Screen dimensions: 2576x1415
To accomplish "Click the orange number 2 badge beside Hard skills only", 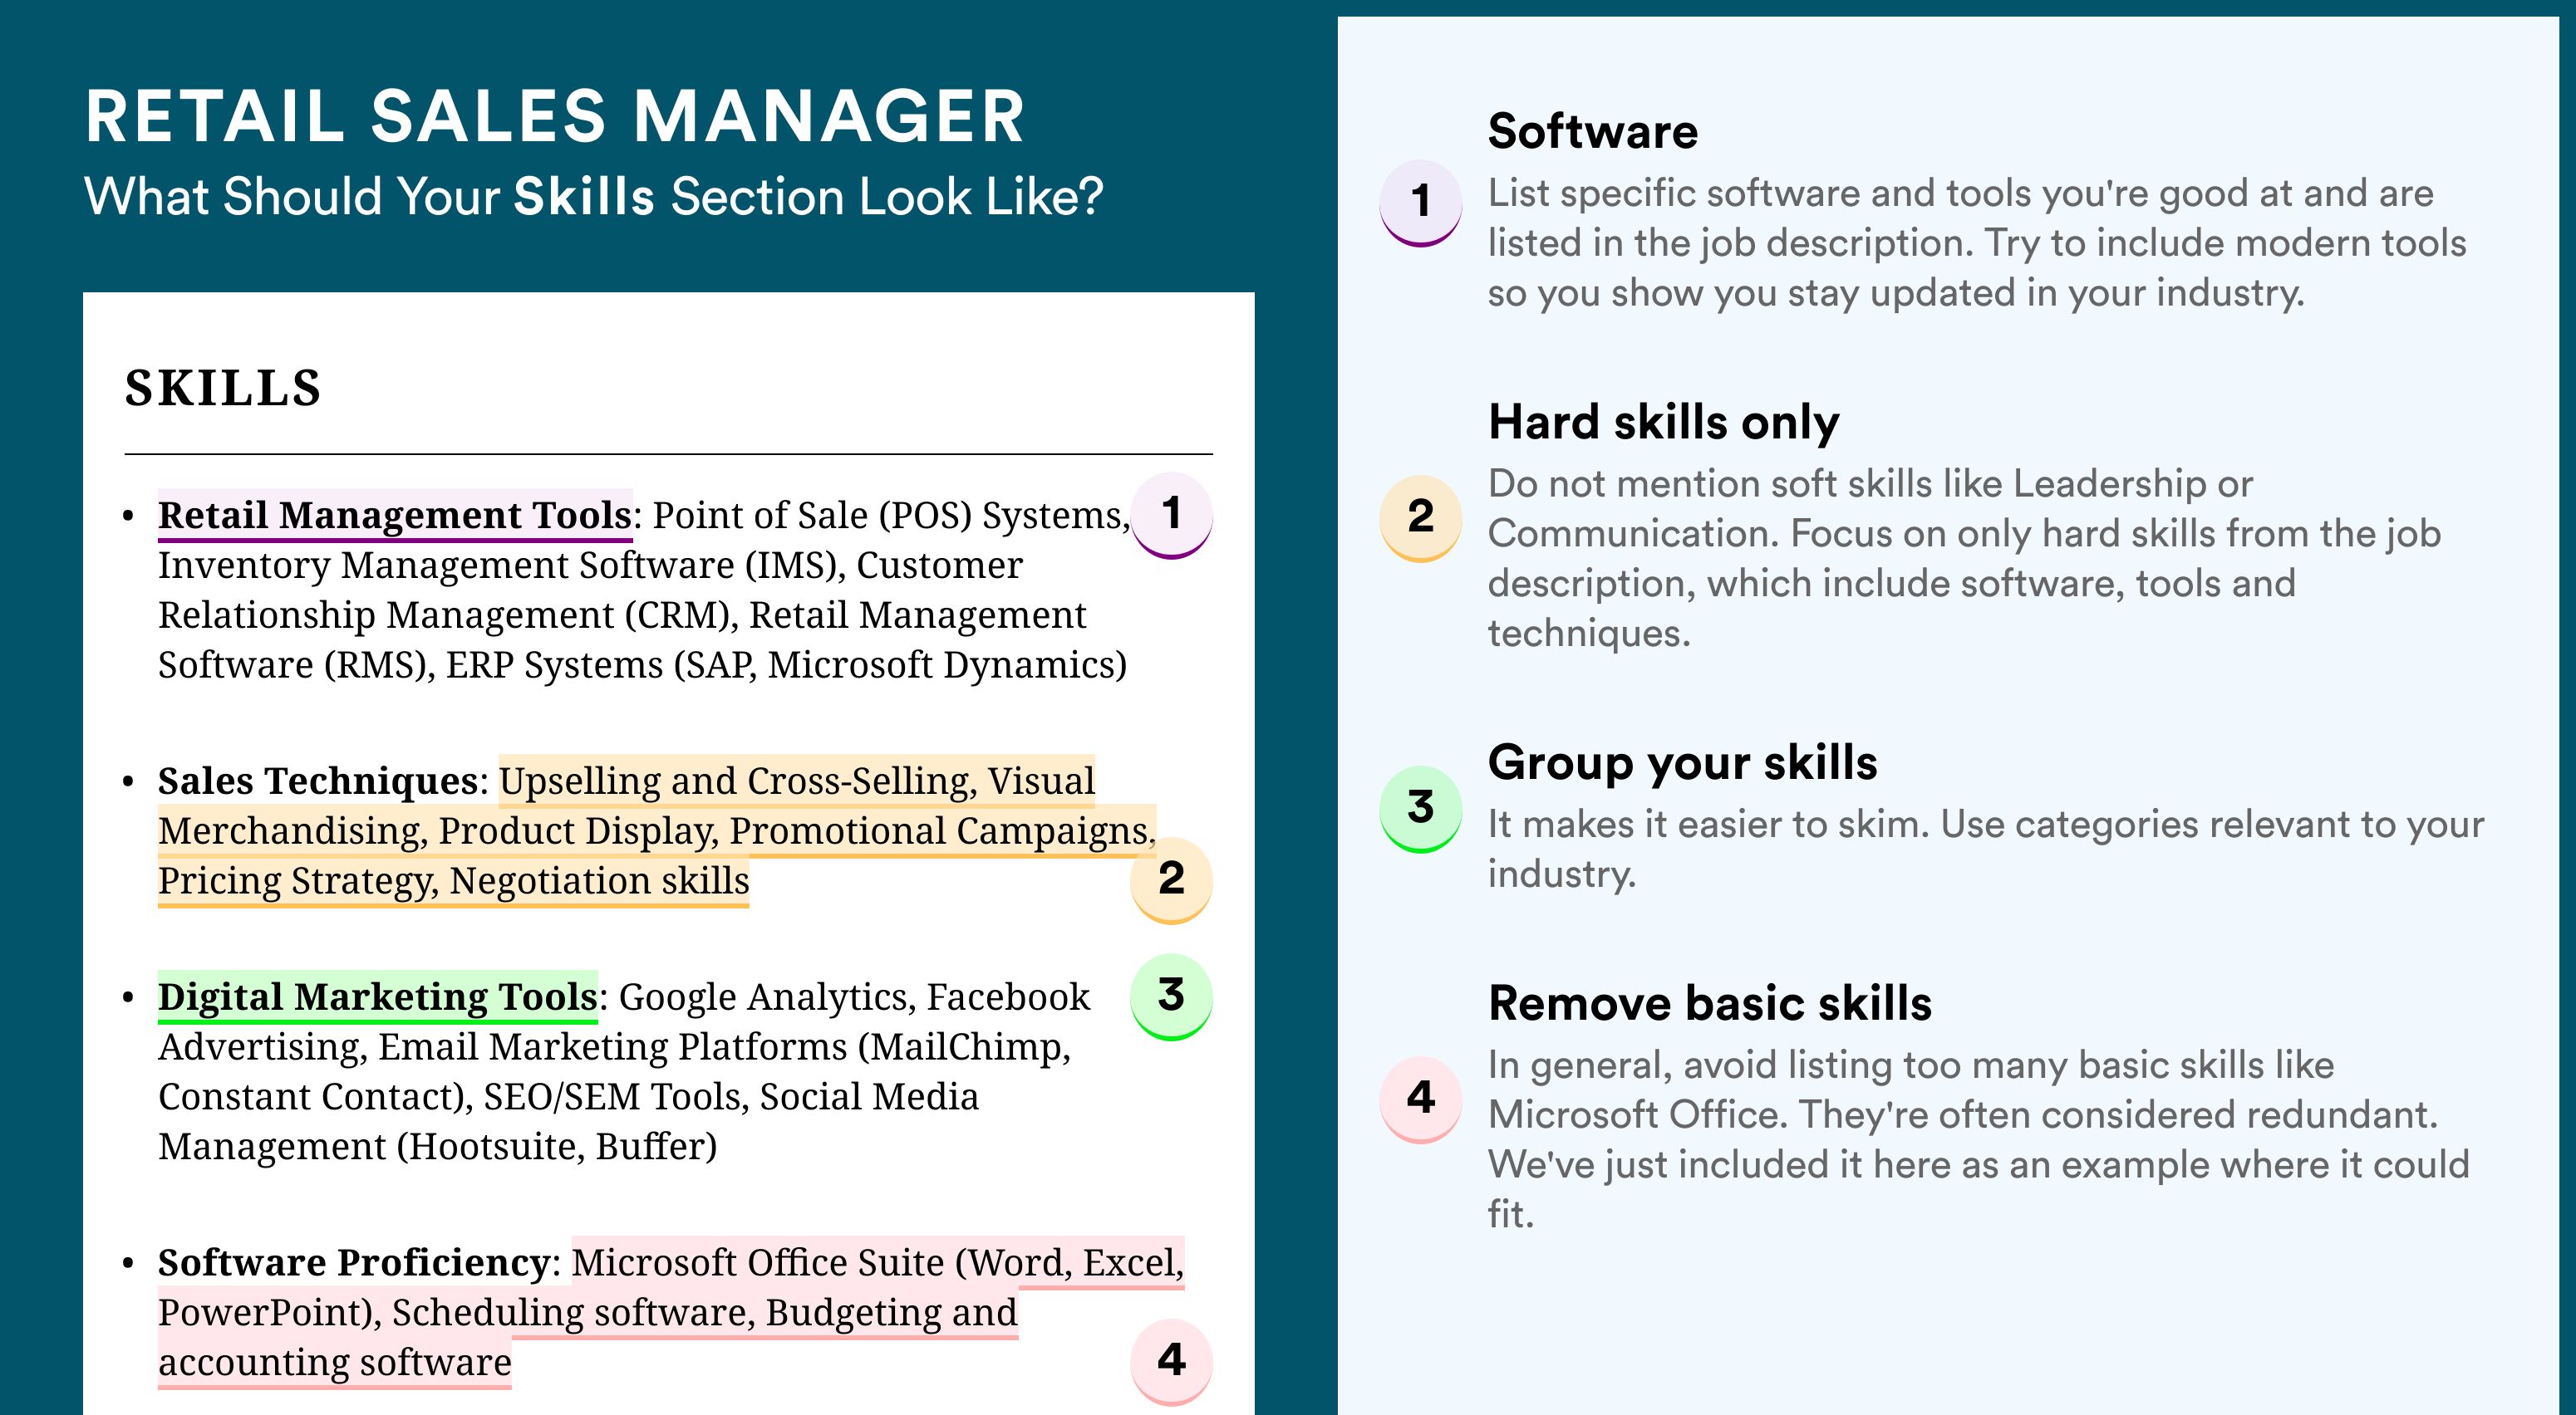I will 1420,517.
